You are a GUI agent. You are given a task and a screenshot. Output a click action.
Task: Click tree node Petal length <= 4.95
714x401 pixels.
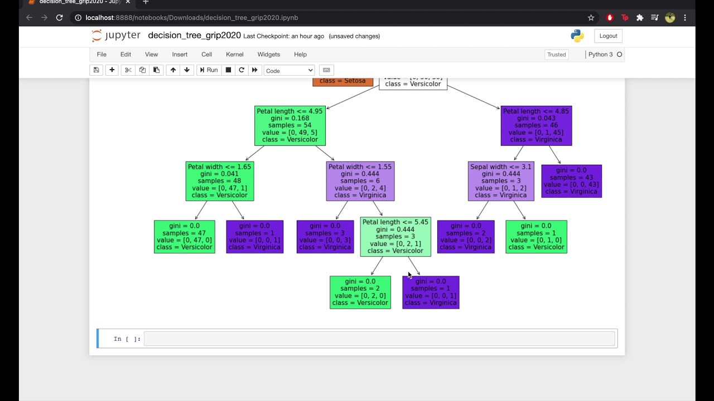(290, 126)
